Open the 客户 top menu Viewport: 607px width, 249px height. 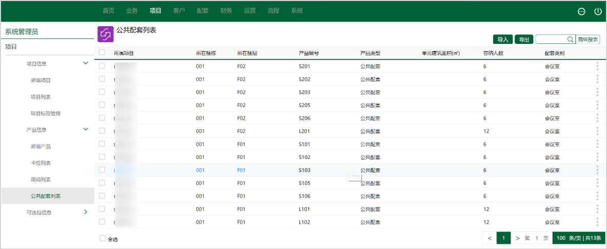(x=179, y=11)
